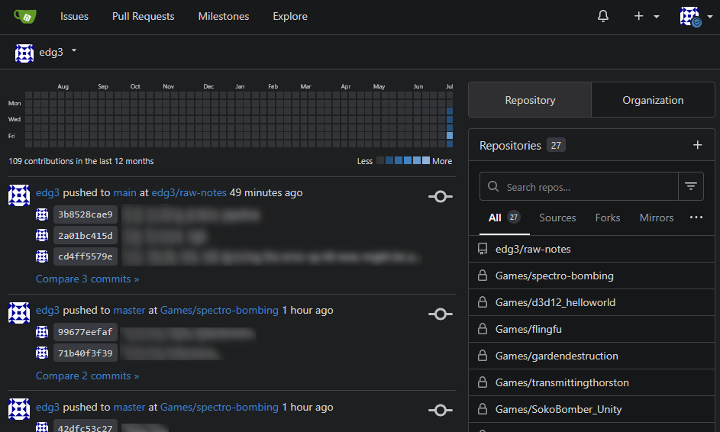The image size is (720, 432).
Task: Select the Mirrors filter
Action: 657,218
